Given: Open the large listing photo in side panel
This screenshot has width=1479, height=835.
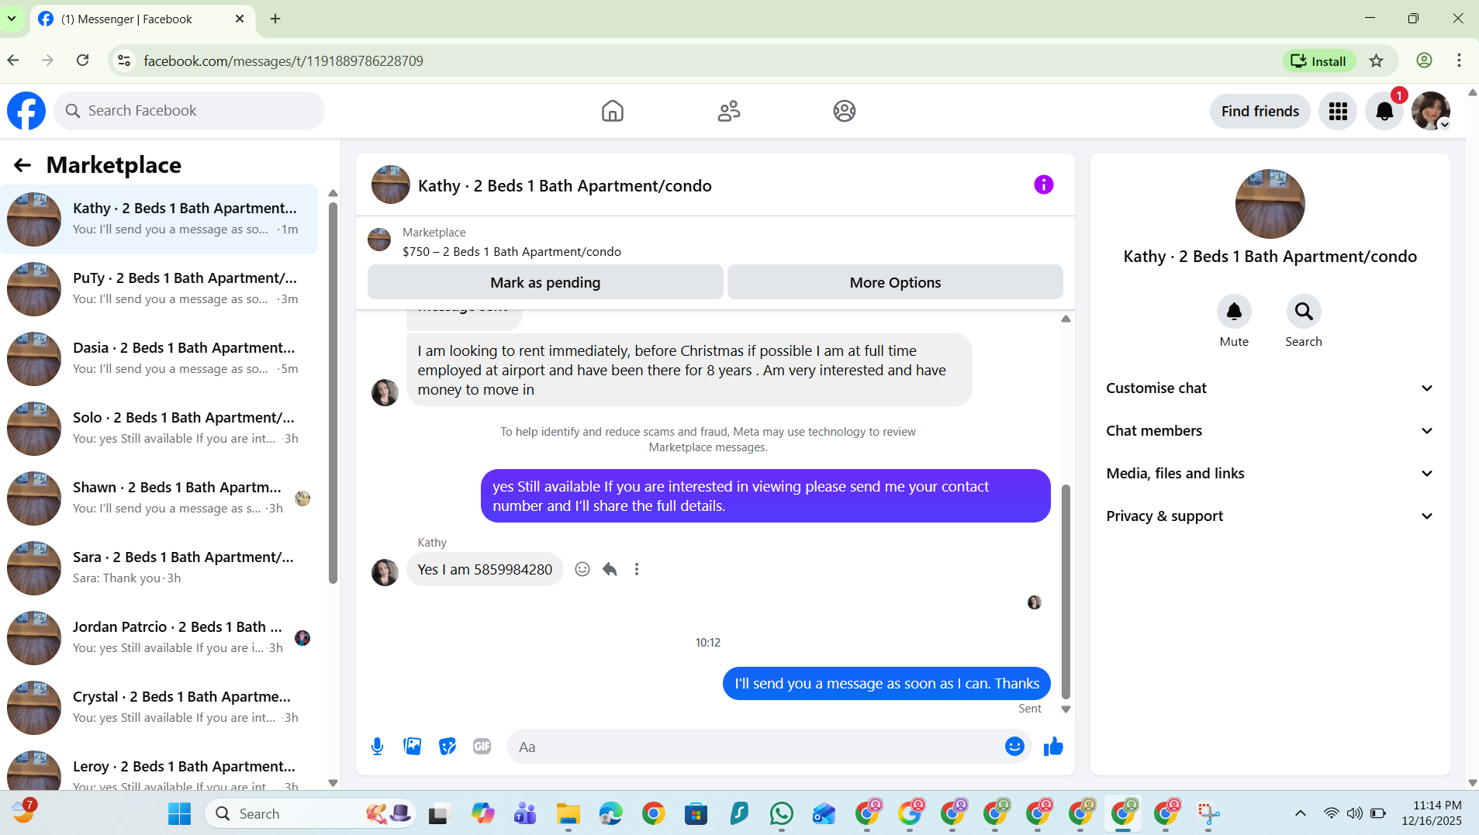Looking at the screenshot, I should [x=1270, y=204].
